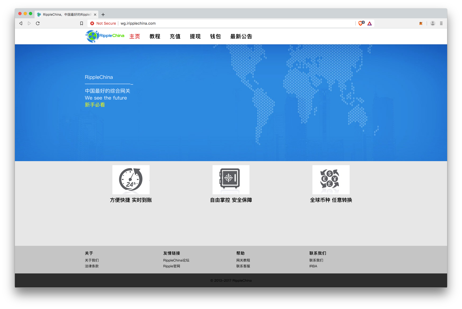Click the 联系我们 footer heading
The width and height of the screenshot is (462, 309).
point(318,253)
